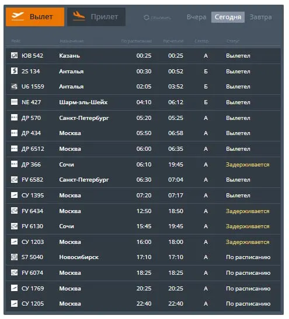This screenshot has height=319, width=289.
Task: Click flight number ДР 6512
Action: click(33, 148)
